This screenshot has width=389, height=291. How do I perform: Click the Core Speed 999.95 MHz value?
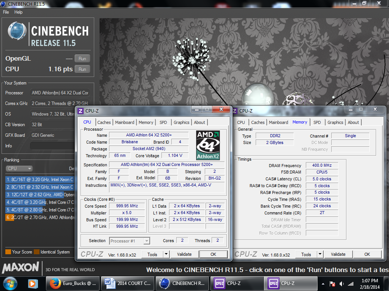point(127,206)
